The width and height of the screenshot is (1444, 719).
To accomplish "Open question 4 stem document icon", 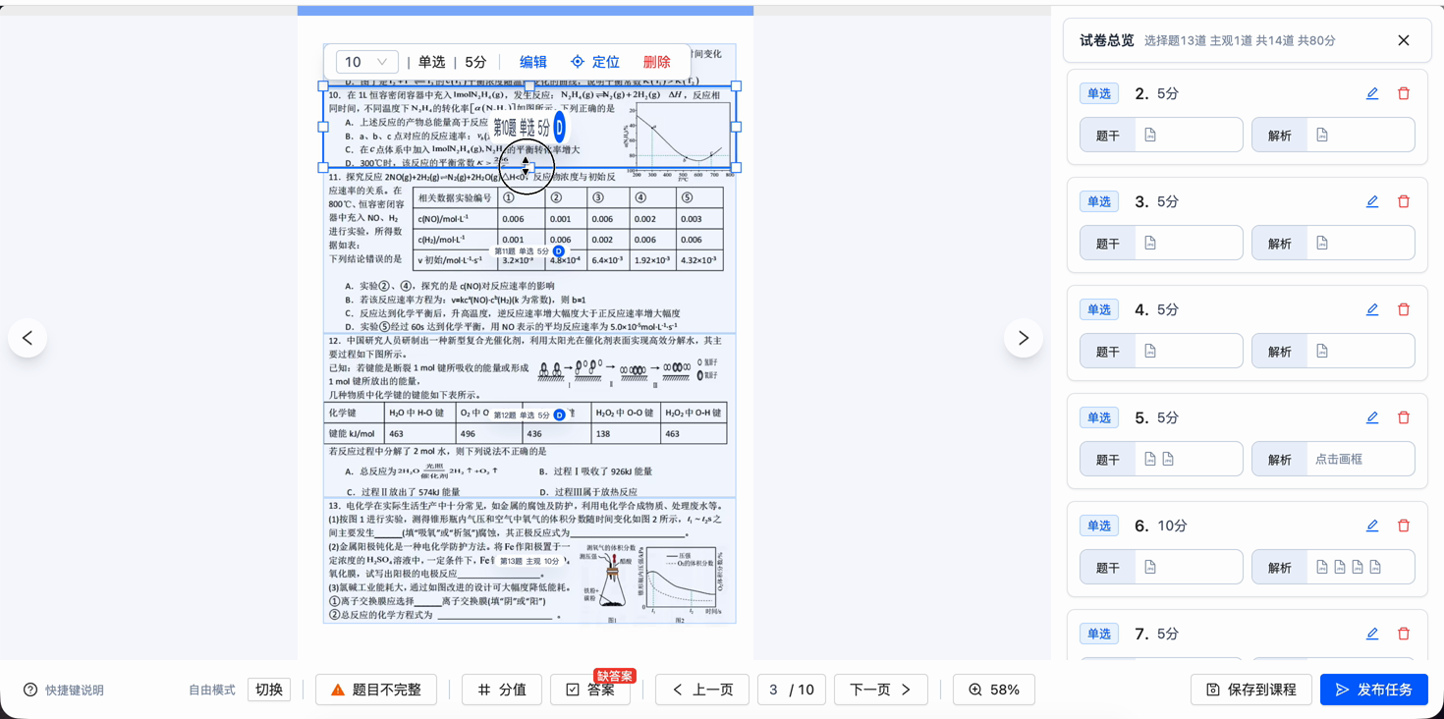I will [x=1150, y=351].
